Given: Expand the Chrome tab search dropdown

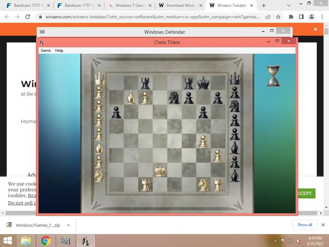Looking at the screenshot, I should click(289, 6).
